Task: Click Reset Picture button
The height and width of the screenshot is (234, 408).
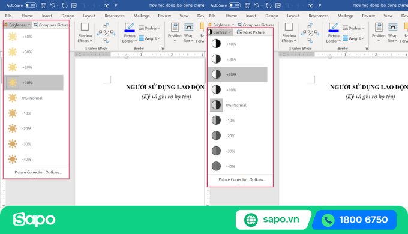Action: (x=251, y=32)
